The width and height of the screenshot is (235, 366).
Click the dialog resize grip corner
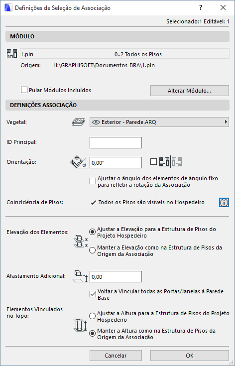click(x=231, y=363)
